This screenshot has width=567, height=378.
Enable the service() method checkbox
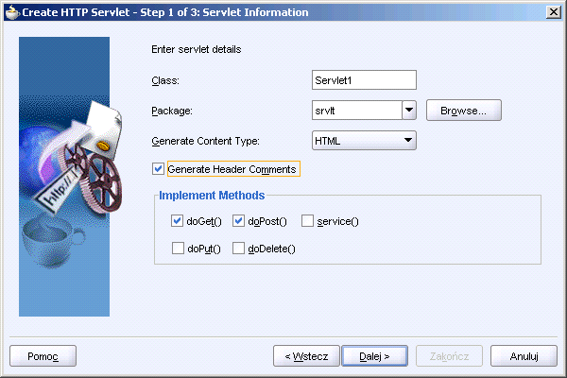pos(307,220)
